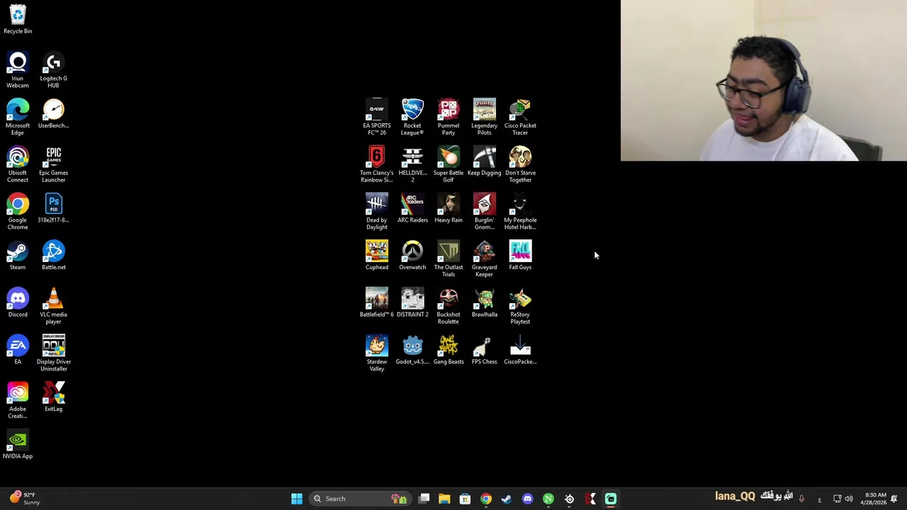907x510 pixels.
Task: Open the Brawlhalla desktop shortcut
Action: click(484, 303)
